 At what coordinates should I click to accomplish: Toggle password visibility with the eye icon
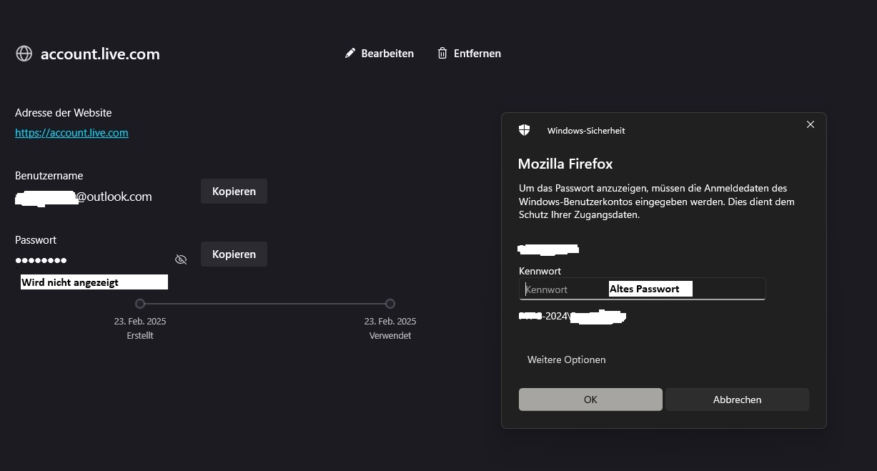click(x=181, y=259)
